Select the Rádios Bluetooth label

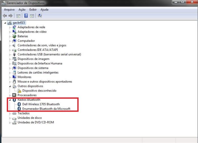tap(29, 99)
